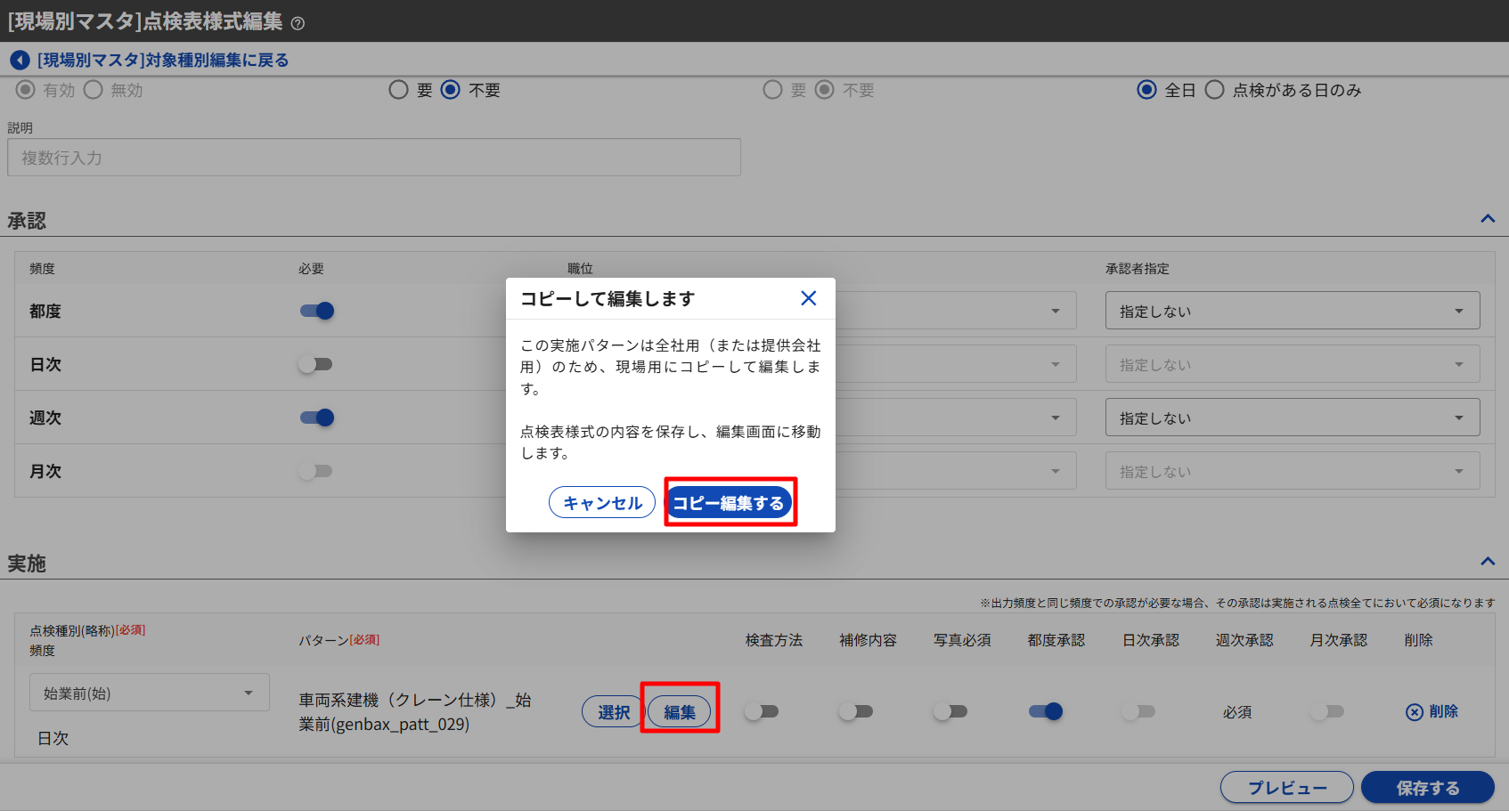Click the キャンセル button in dialog
This screenshot has width=1509, height=811.
pos(602,503)
